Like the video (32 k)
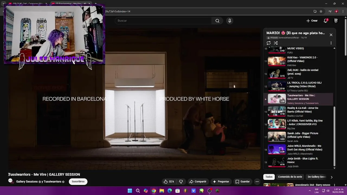Viewport: 347px width, 195px height. point(169,181)
